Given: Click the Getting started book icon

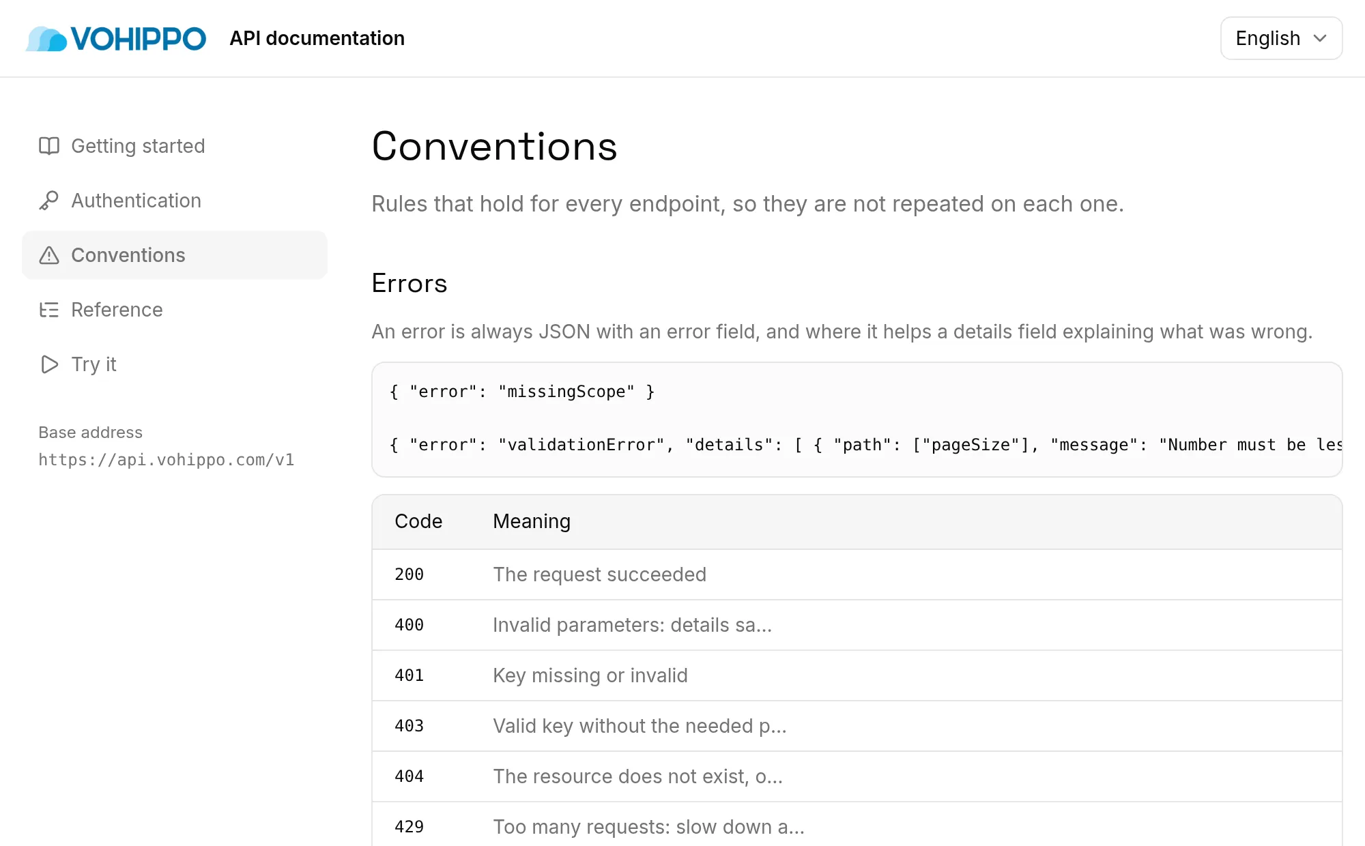Looking at the screenshot, I should [x=49, y=146].
